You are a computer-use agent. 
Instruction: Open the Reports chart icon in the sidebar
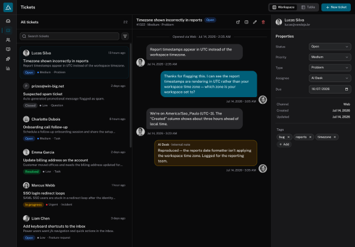pyautogui.click(x=8, y=68)
